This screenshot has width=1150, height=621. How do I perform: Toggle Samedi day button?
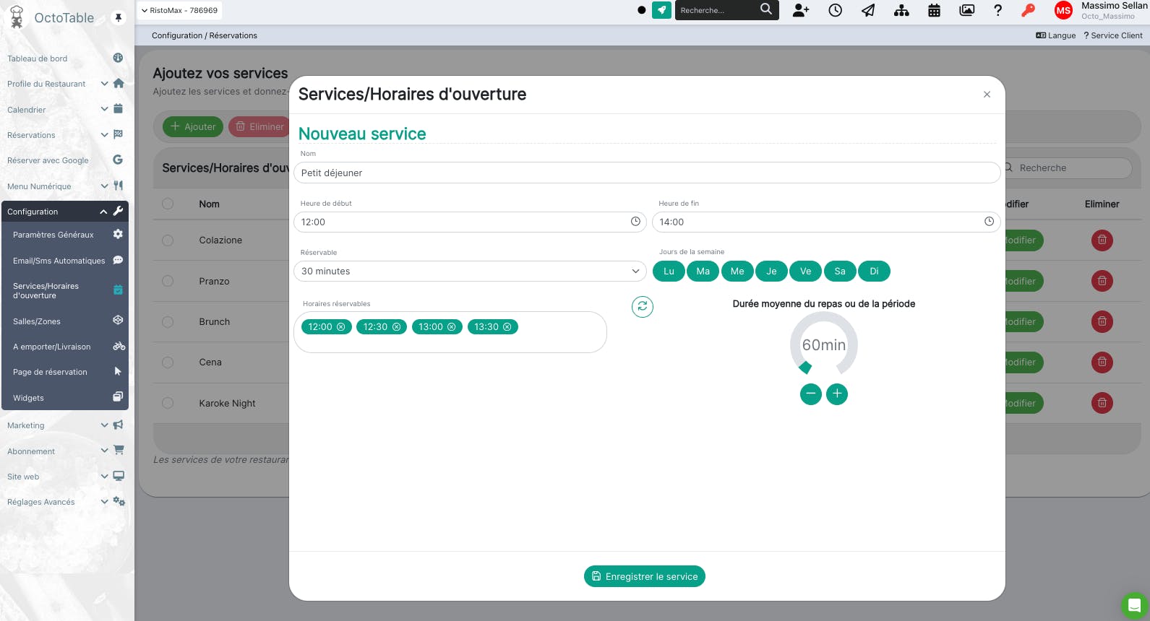click(x=840, y=272)
